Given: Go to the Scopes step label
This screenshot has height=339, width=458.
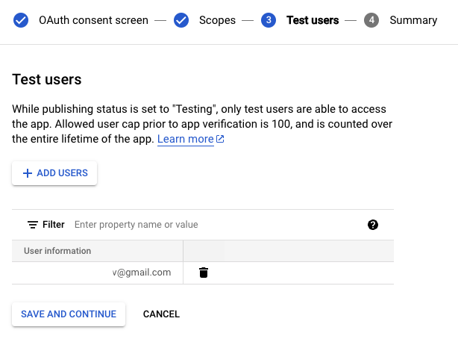Looking at the screenshot, I should point(217,20).
